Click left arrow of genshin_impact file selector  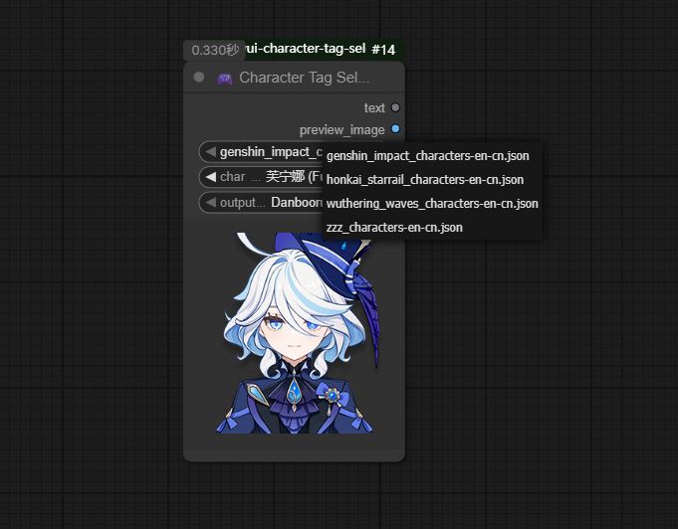pyautogui.click(x=211, y=151)
